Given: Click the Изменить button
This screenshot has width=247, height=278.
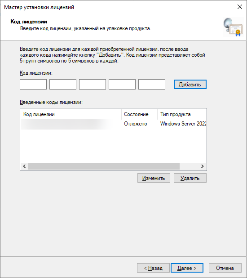Looking at the screenshot, I should coord(154,178).
